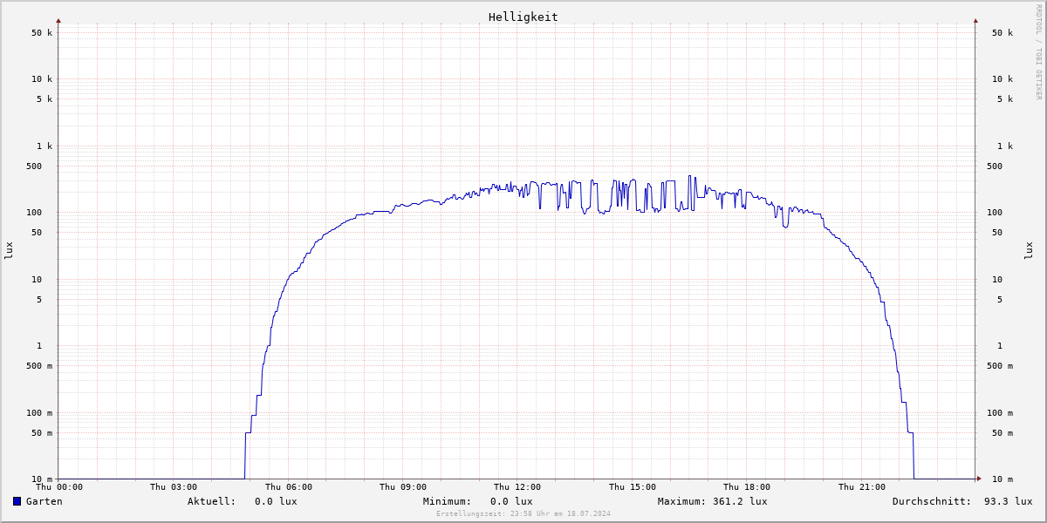This screenshot has width=1047, height=523.
Task: Select the "Maximum: 361.2 lux" value
Action: click(713, 501)
